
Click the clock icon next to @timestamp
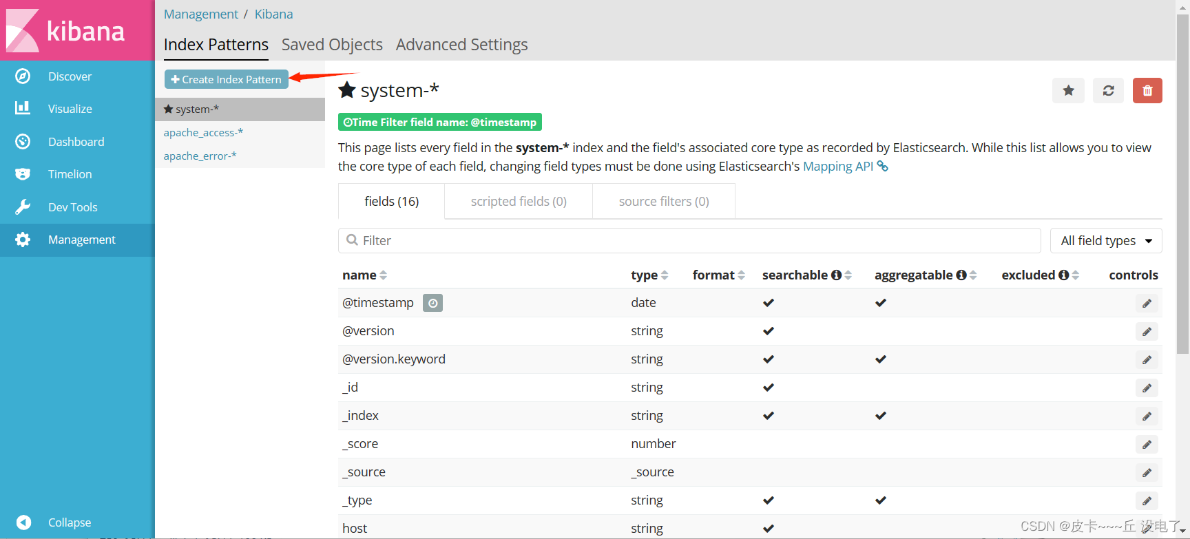pyautogui.click(x=432, y=303)
